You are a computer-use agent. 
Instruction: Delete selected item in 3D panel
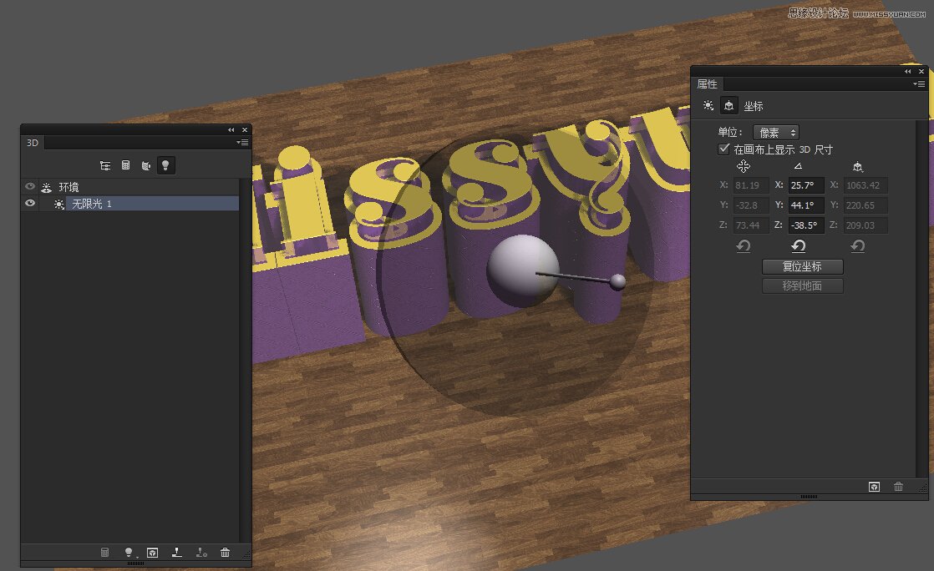coord(226,553)
